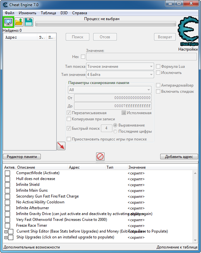Viewport: 201px width, 253px height.
Task: Activate Current Ship Editor script checkbox
Action: (11, 232)
